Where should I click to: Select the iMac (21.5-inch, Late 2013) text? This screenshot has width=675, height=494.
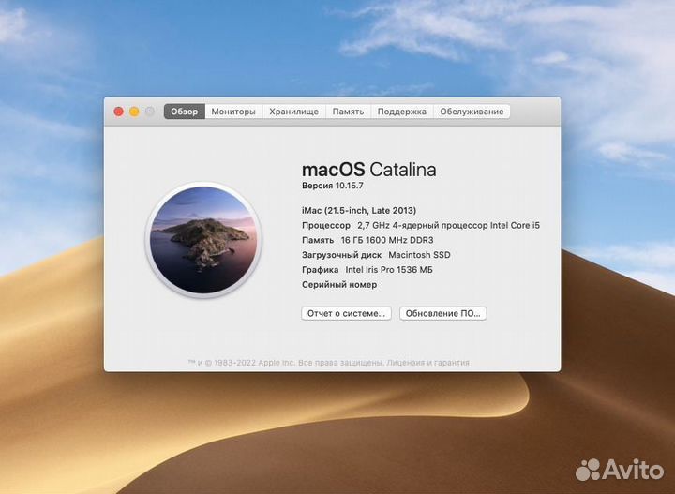359,210
